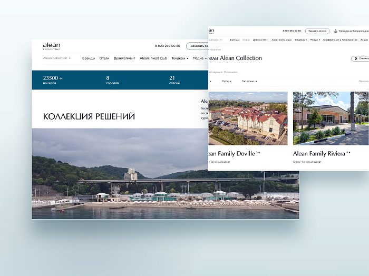Open Alean Invest Club in the left page menu
Screen dimensions: 369x276
point(153,58)
